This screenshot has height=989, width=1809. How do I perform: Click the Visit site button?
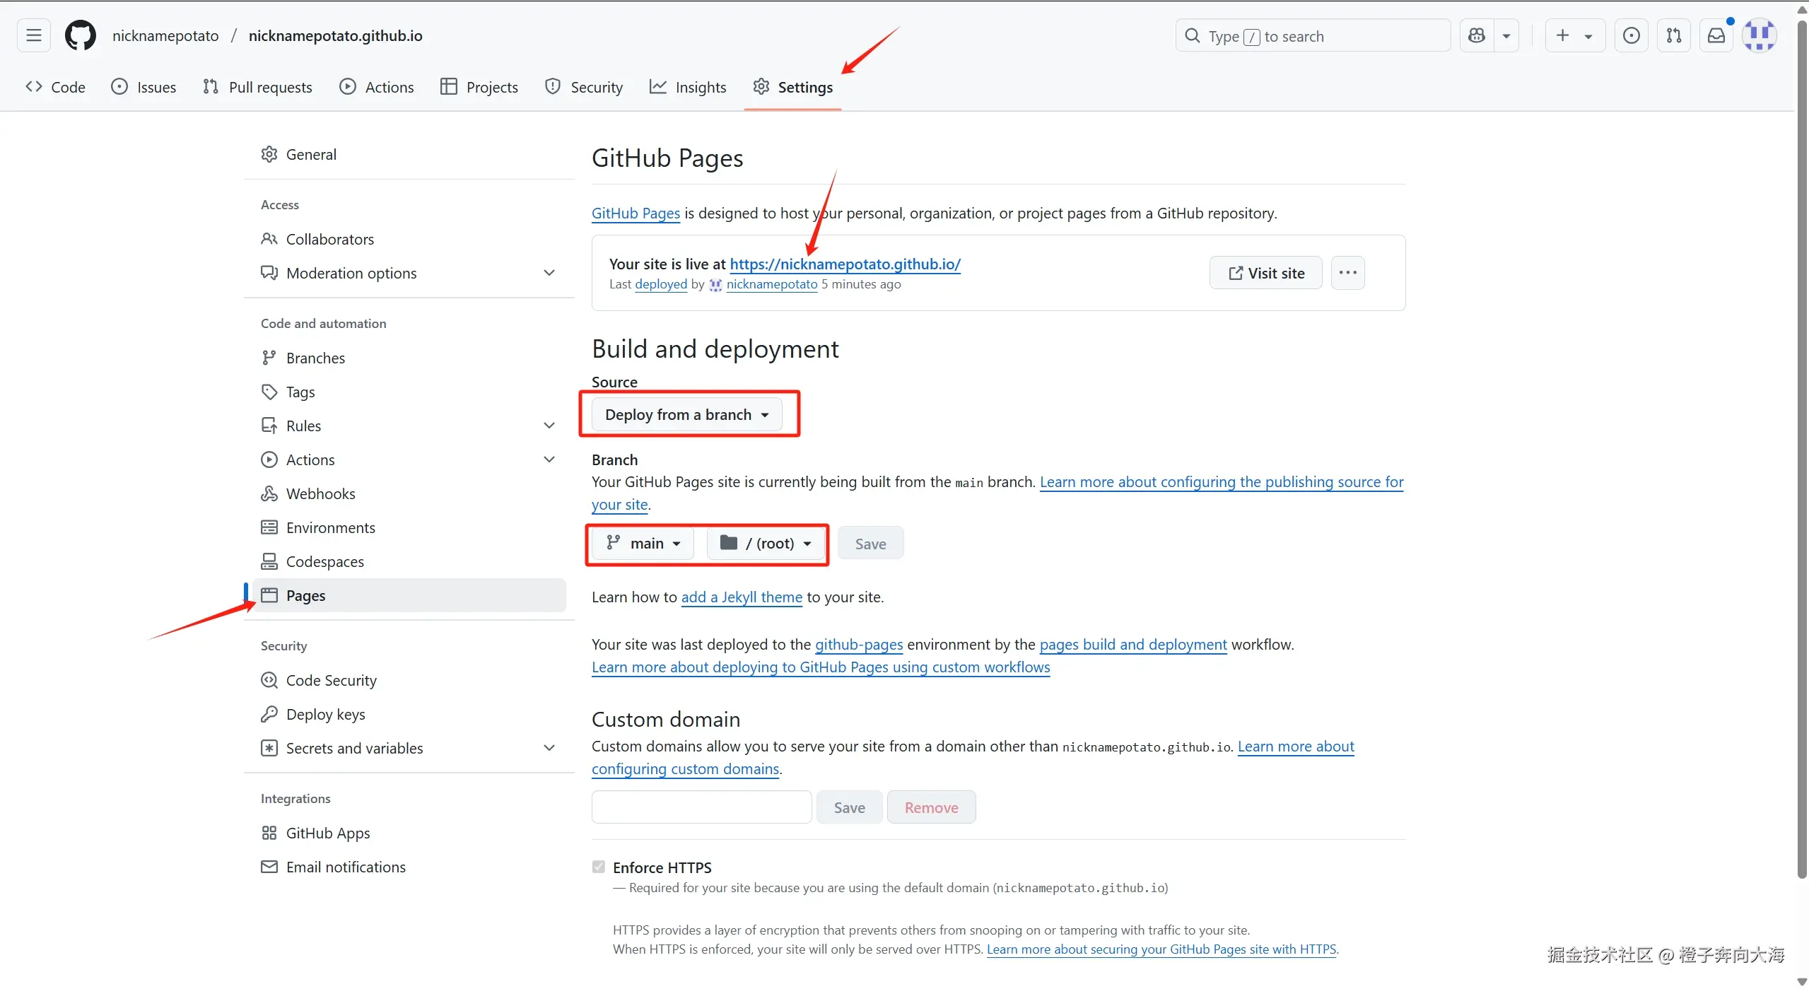coord(1265,273)
